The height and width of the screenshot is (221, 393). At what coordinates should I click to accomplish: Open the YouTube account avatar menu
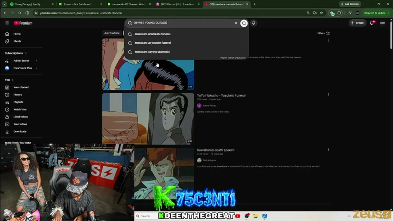tap(383, 23)
